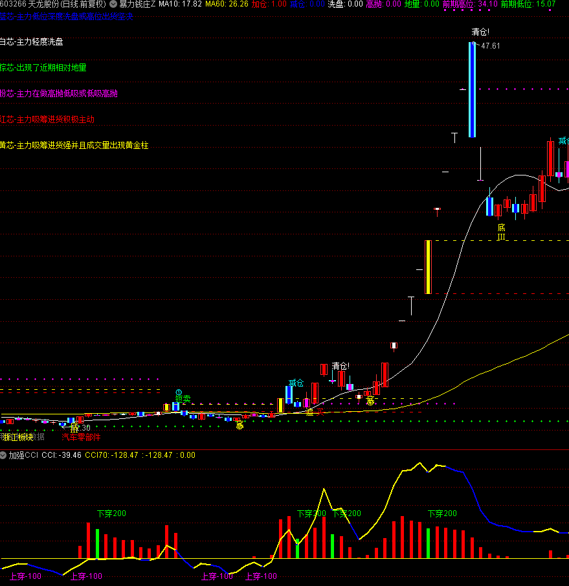569x586 pixels.
Task: Click the 浙江板块 sector label
Action: pos(18,436)
